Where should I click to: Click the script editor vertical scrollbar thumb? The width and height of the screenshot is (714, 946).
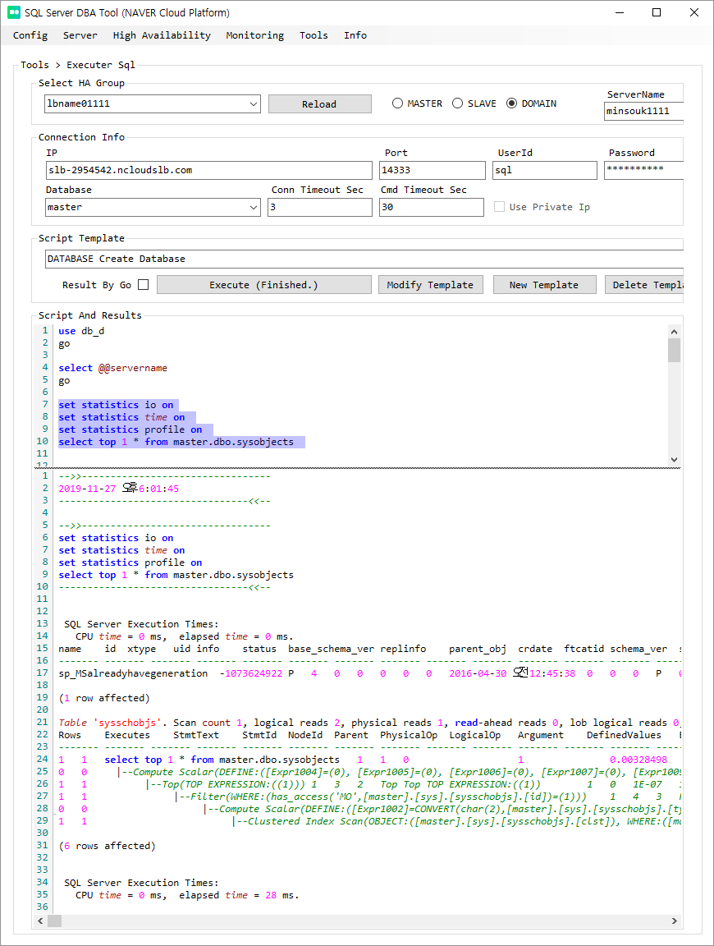(x=675, y=350)
